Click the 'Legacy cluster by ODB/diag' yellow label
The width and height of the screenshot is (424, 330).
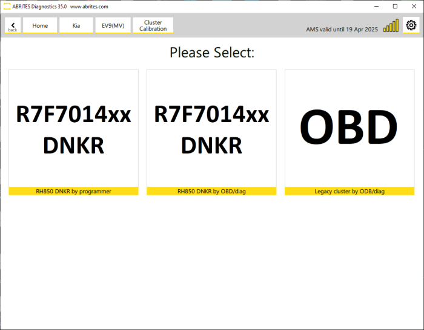[x=349, y=191]
